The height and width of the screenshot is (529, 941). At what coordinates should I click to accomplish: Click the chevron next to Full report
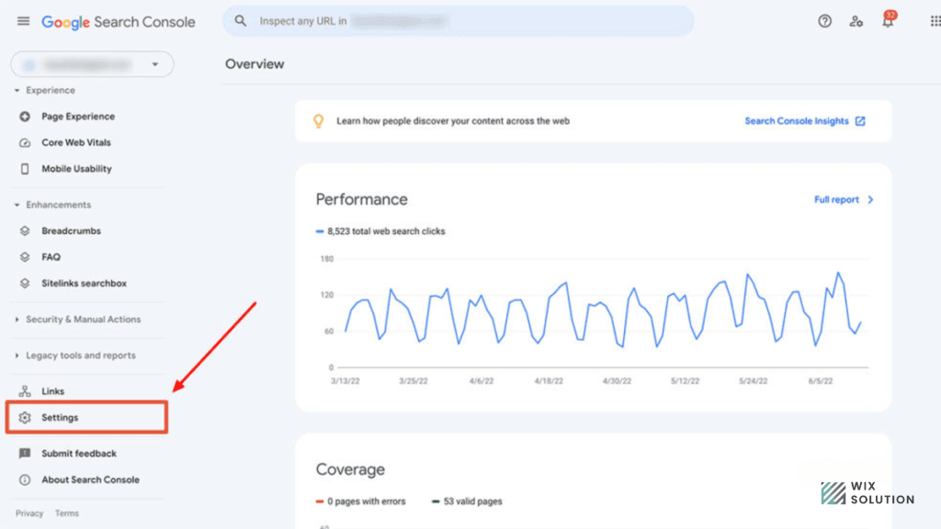pos(870,199)
